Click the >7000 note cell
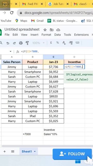Image resolution: width=93 pixels, height=166 pixels. pyautogui.click(x=33, y=134)
